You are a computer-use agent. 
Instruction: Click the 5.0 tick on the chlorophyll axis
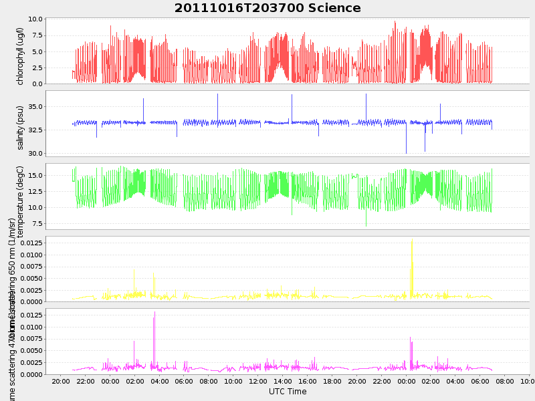point(37,52)
